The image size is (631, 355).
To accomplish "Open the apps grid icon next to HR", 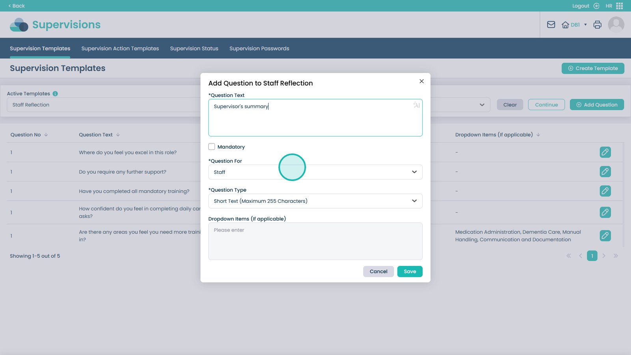I will (620, 6).
